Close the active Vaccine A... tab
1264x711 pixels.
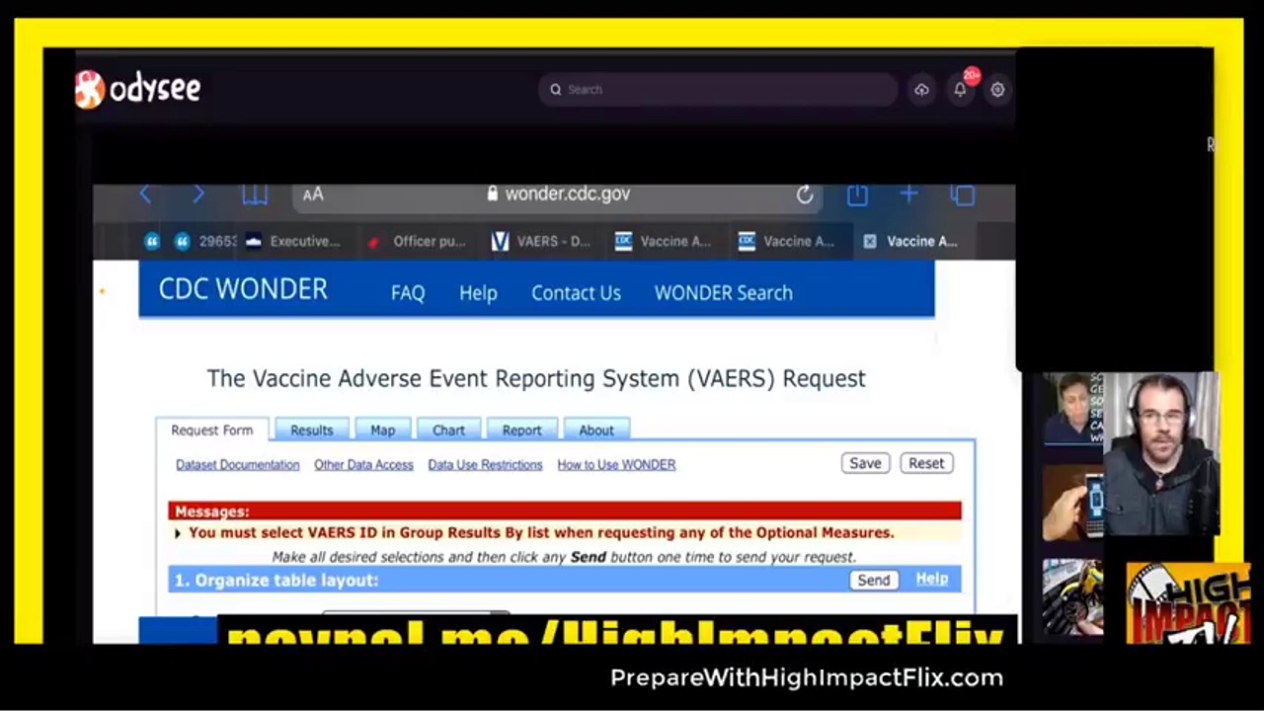(x=869, y=241)
